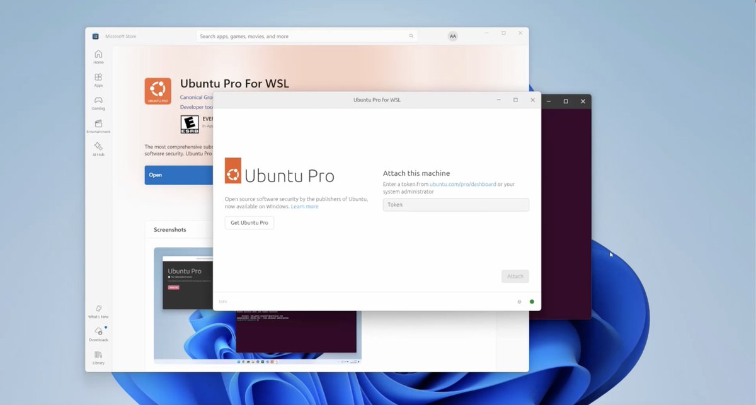The width and height of the screenshot is (756, 405).
Task: Open Gaming section in Store sidebar
Action: (x=99, y=103)
